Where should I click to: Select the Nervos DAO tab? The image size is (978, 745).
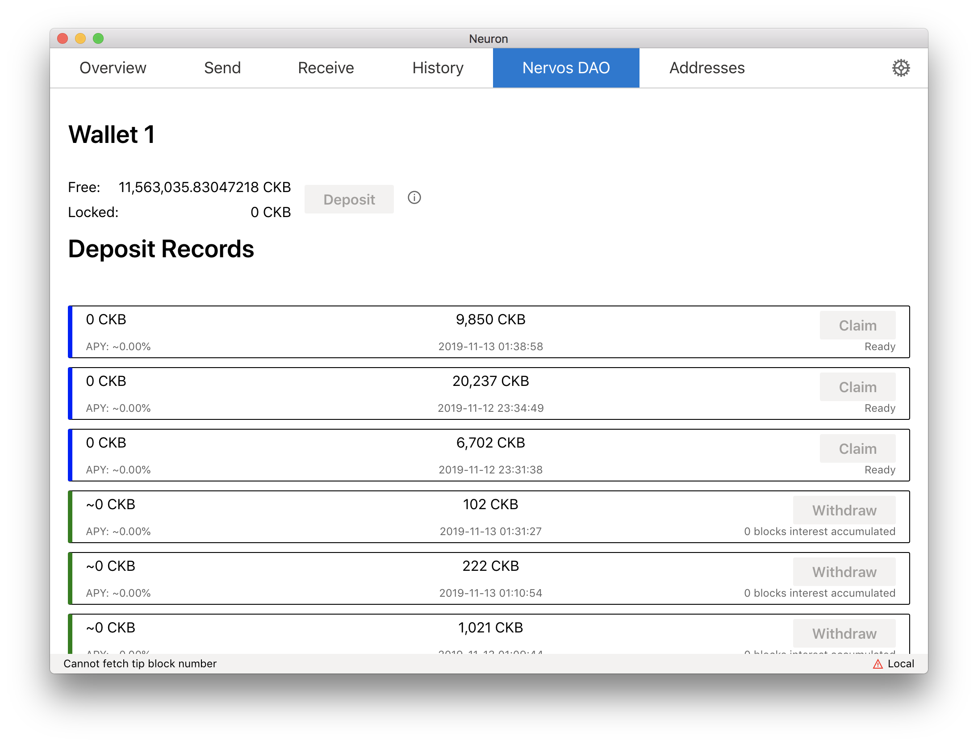tap(566, 68)
